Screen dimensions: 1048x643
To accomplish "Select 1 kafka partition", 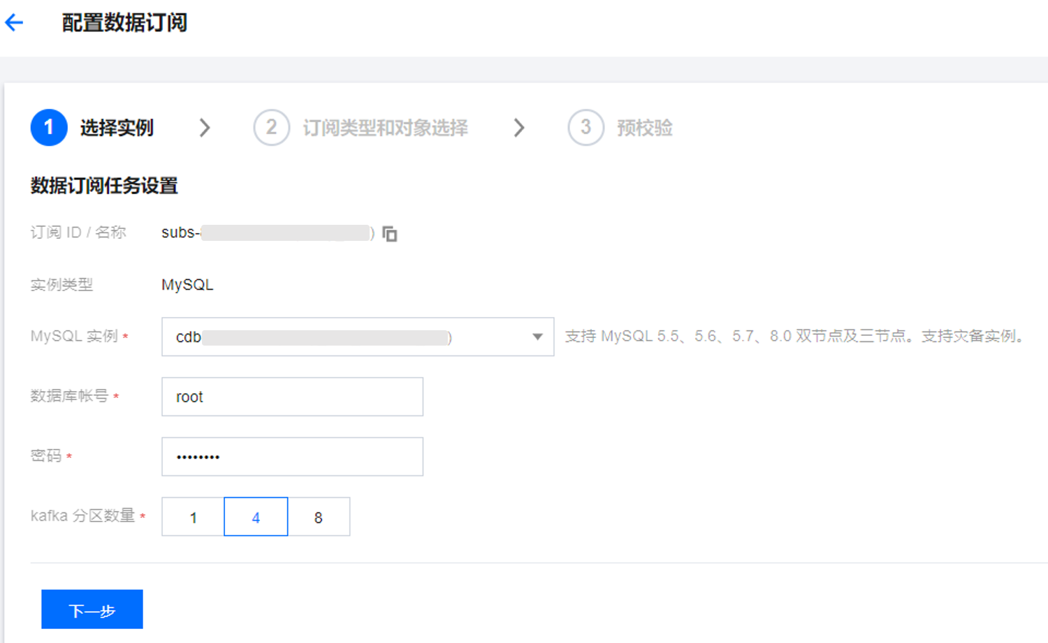I will click(x=193, y=517).
